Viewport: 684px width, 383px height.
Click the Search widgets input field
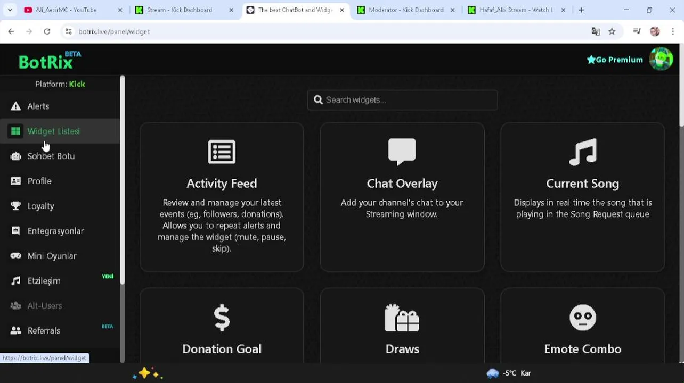[x=402, y=100]
